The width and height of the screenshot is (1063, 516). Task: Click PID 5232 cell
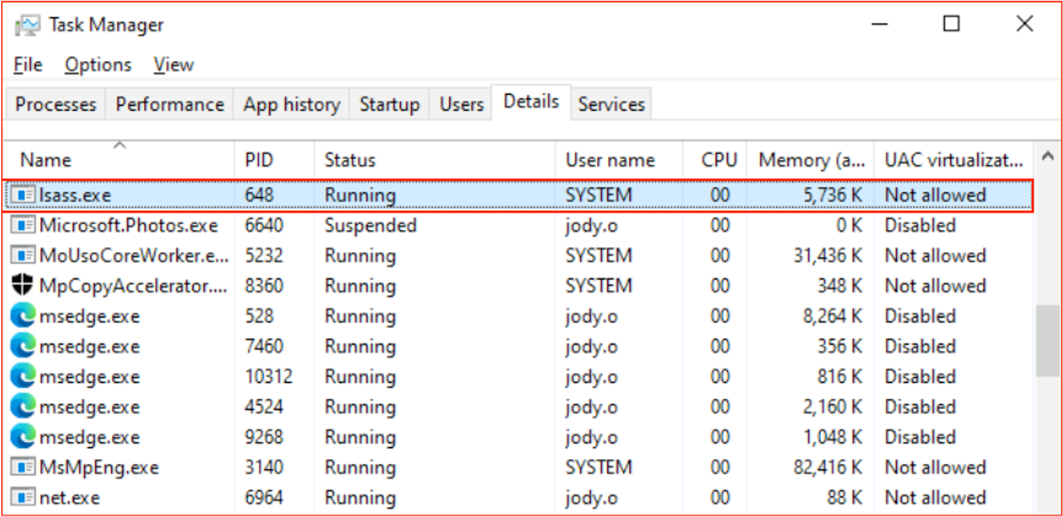[264, 255]
